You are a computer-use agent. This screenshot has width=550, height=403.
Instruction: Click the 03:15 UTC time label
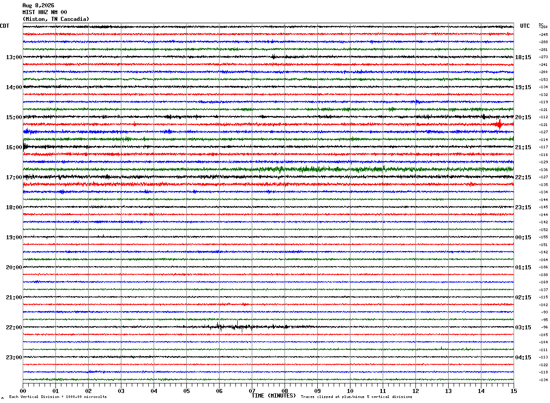pos(523,327)
